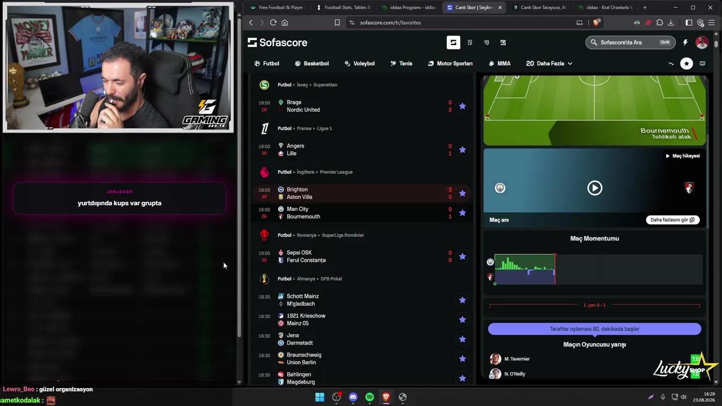Unfavorite the Sepsi OSK vs Farul Constanța match
Image resolution: width=722 pixels, height=406 pixels.
coord(463,257)
